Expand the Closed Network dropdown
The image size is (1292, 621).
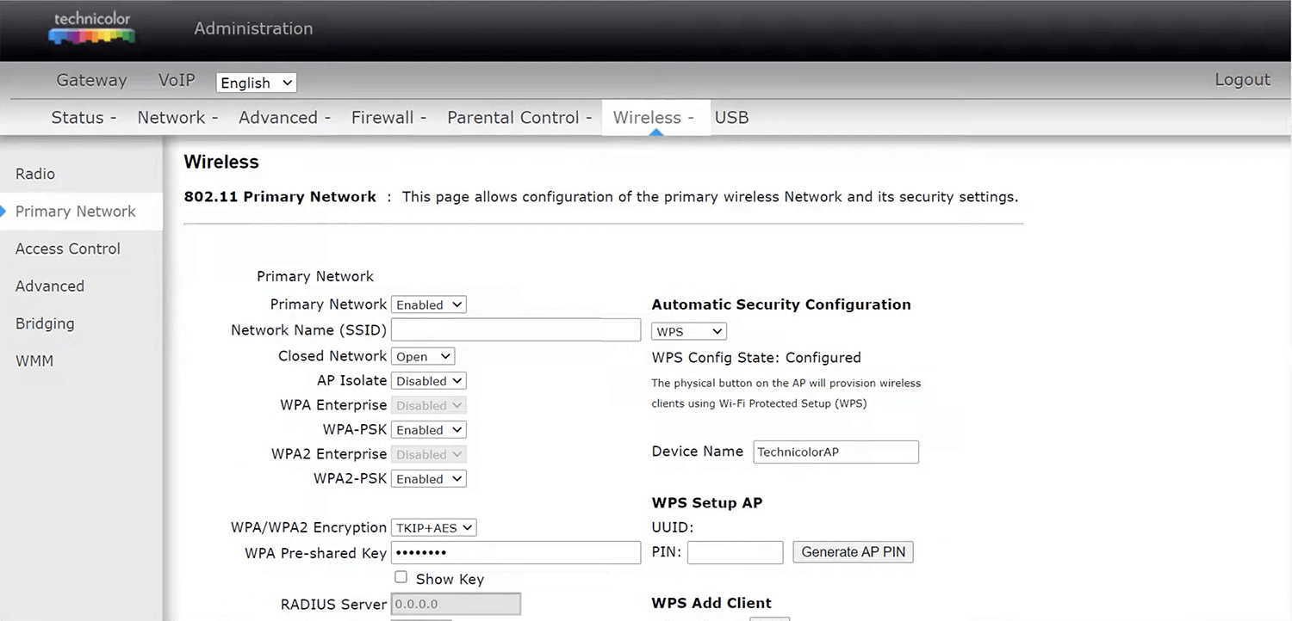pyautogui.click(x=423, y=356)
